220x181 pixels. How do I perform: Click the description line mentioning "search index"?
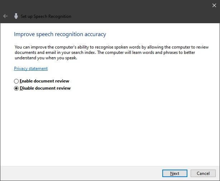point(107,52)
